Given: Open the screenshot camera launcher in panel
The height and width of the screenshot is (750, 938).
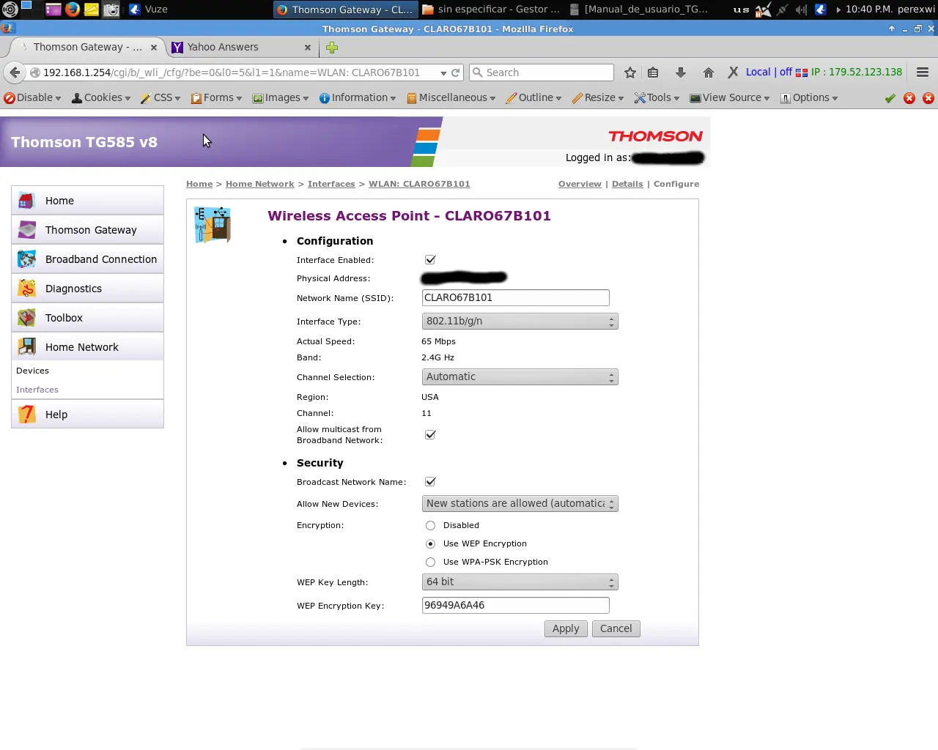Looking at the screenshot, I should [x=111, y=10].
